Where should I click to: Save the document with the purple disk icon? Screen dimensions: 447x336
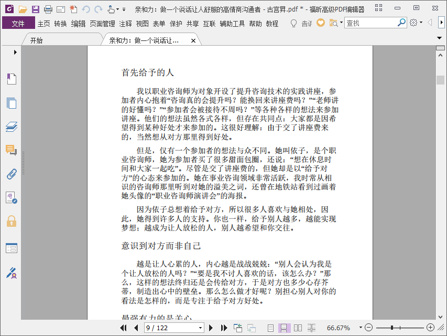point(35,9)
